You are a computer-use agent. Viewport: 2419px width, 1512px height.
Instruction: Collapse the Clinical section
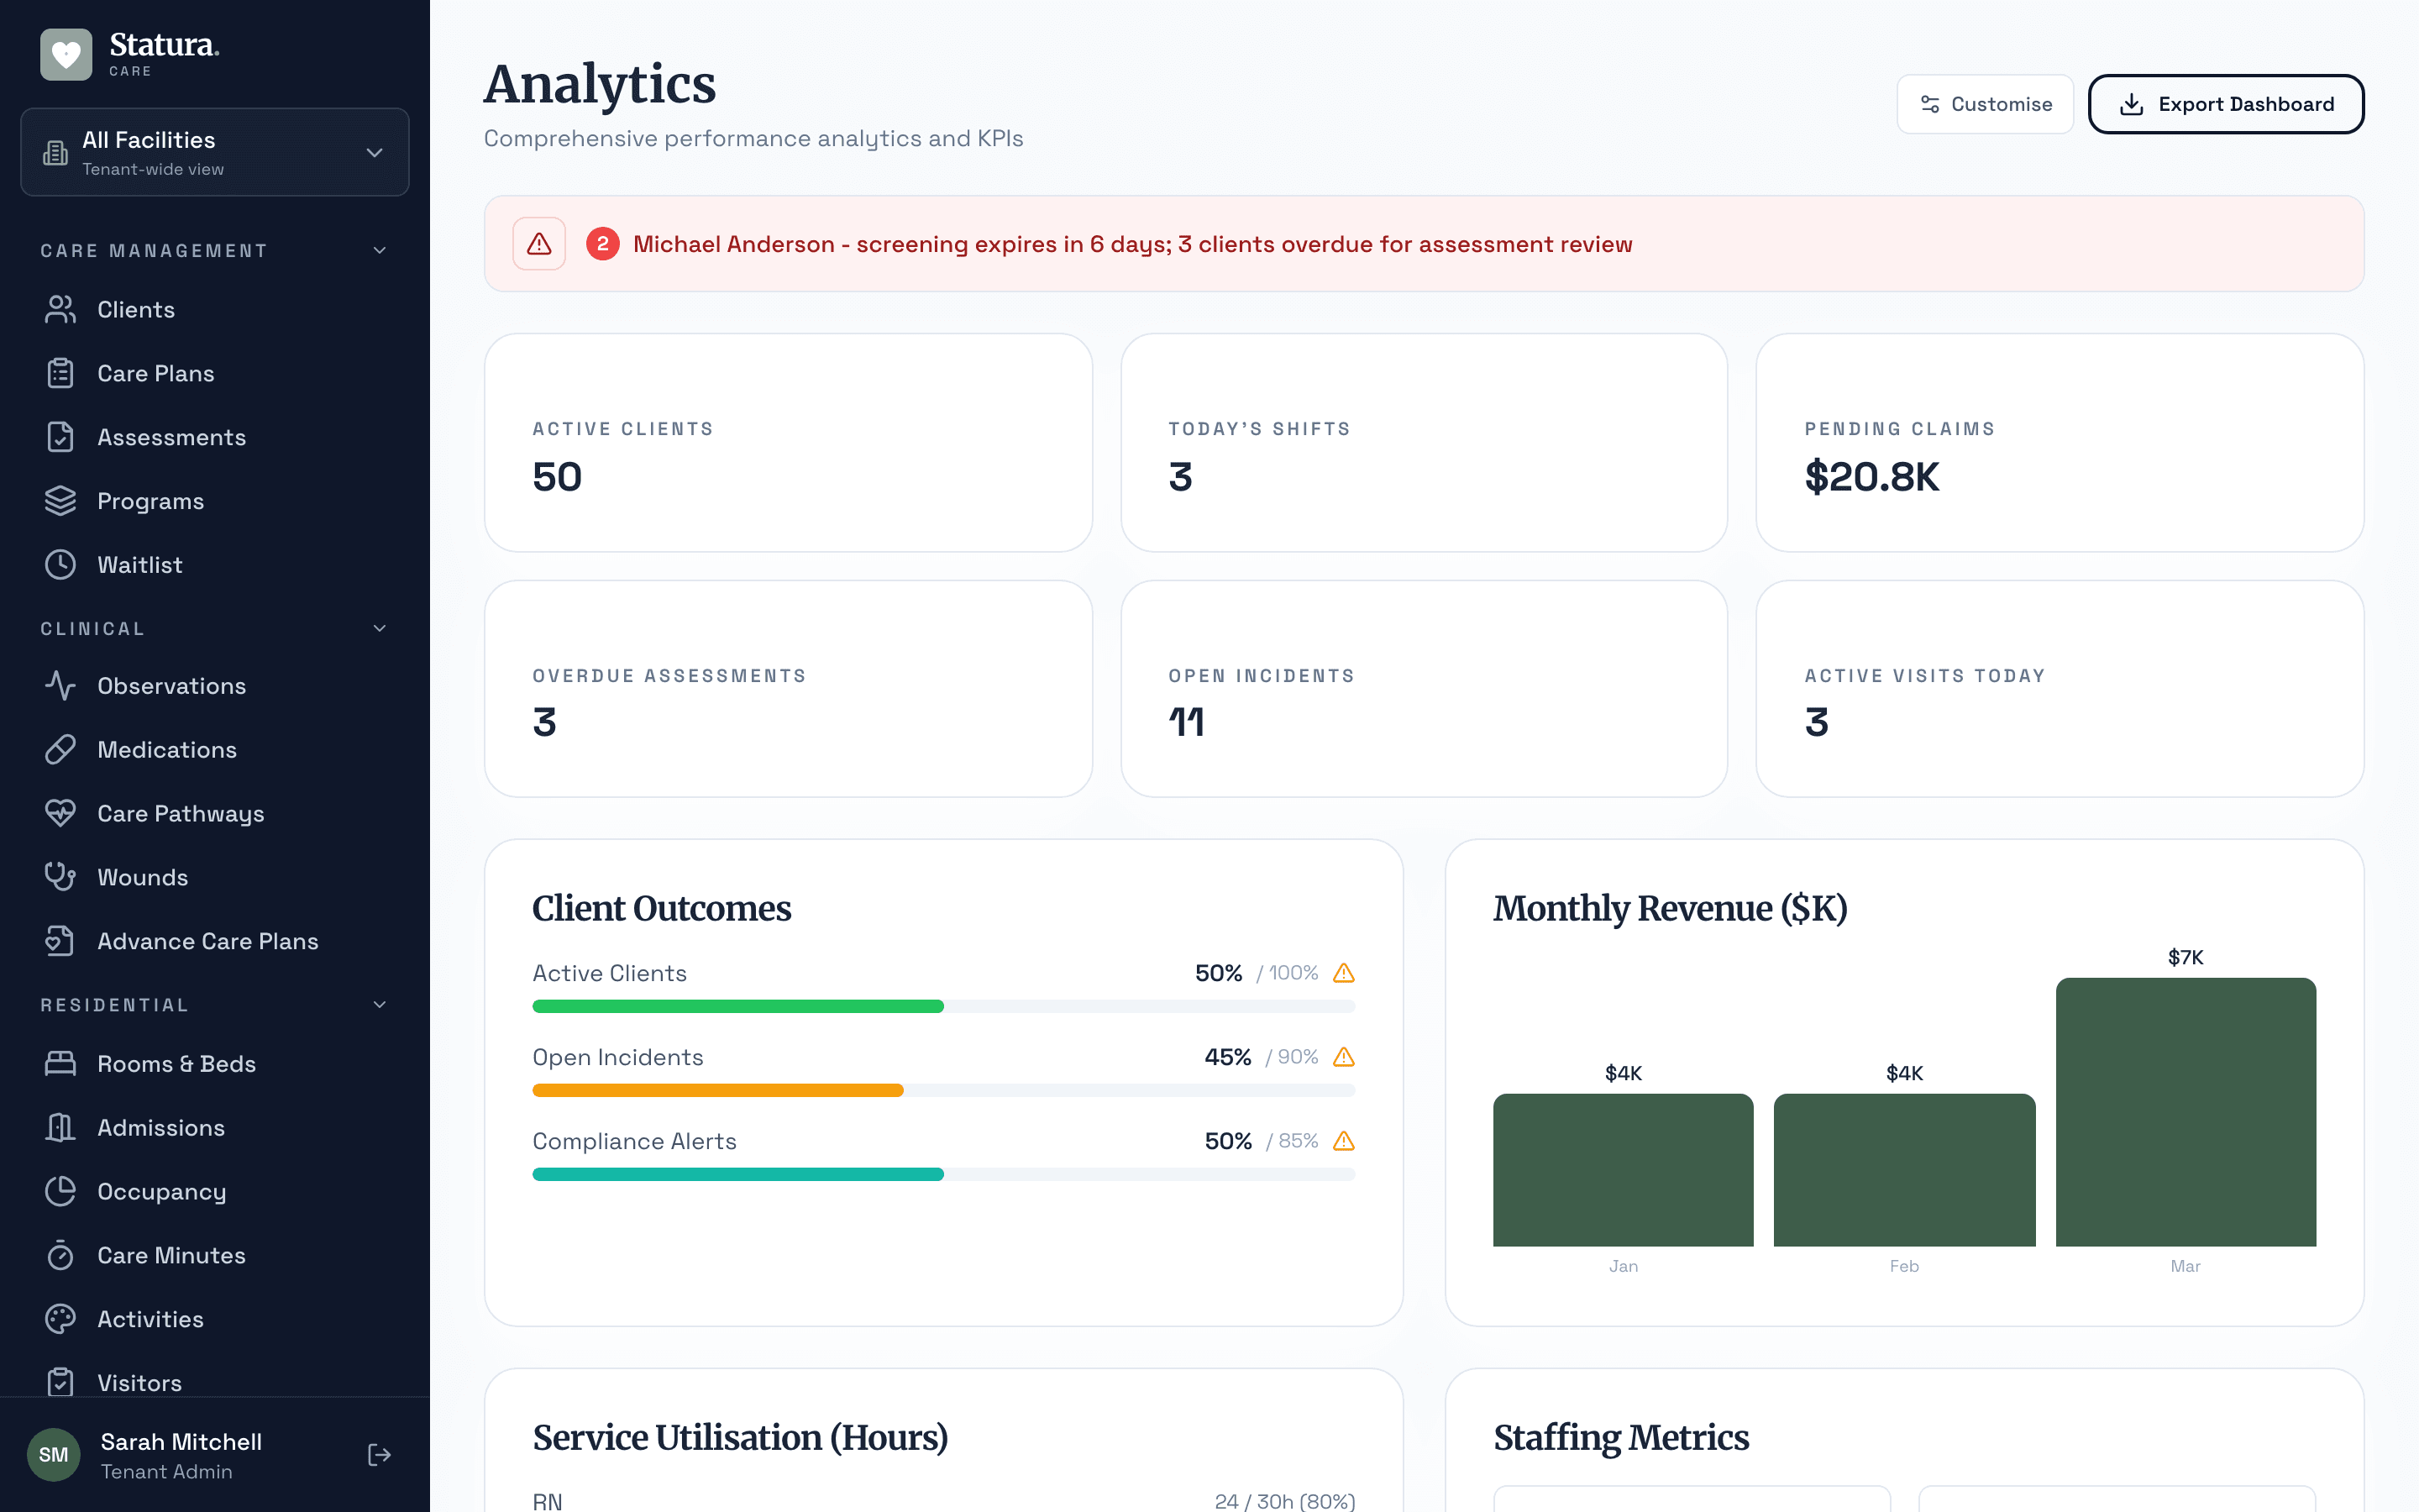tap(379, 628)
